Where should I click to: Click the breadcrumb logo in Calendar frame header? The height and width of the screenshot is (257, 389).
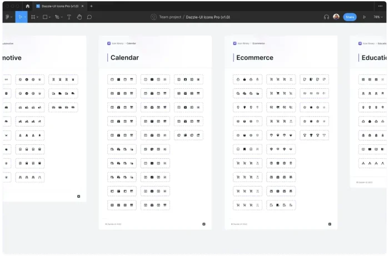pyautogui.click(x=109, y=43)
